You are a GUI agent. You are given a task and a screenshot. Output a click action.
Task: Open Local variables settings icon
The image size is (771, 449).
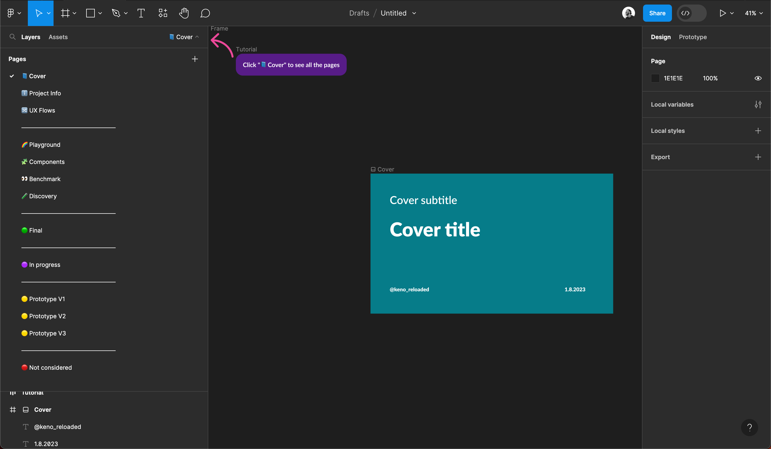758,104
